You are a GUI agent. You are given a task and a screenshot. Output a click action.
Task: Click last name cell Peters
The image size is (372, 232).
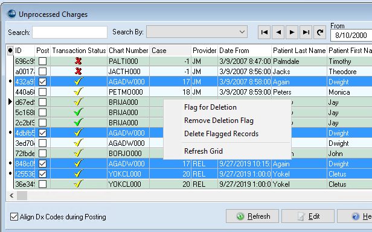[299, 92]
